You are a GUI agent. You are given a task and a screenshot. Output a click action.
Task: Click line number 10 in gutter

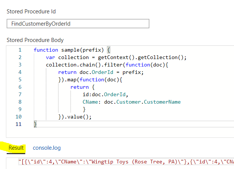(19, 117)
